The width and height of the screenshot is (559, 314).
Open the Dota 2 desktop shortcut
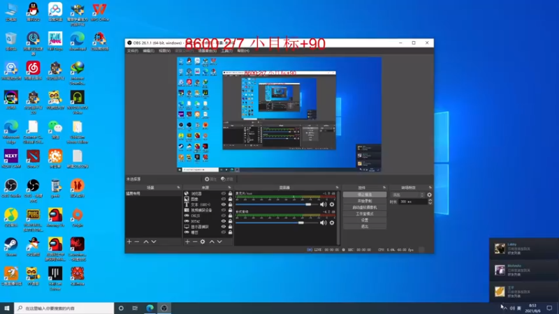coord(33,159)
